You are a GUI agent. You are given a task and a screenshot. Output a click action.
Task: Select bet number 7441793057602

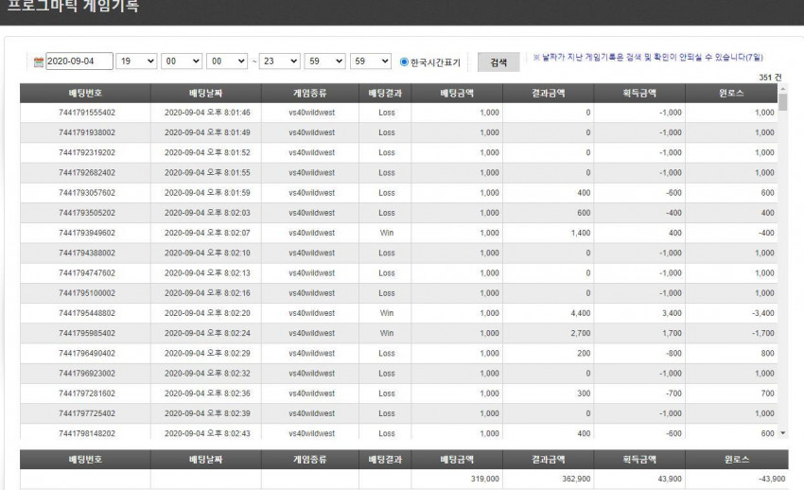tap(87, 193)
